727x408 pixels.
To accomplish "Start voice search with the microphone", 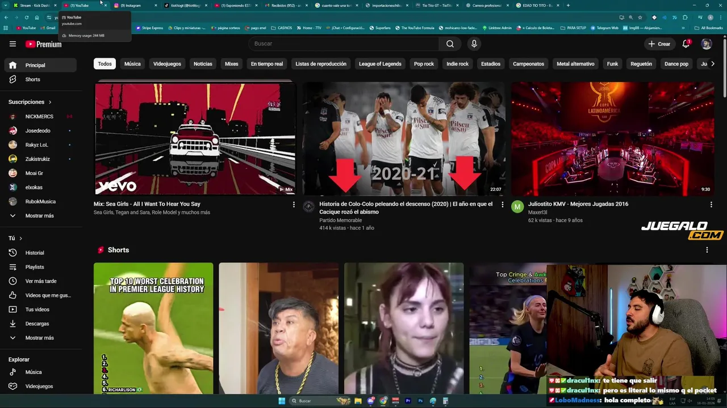I will (474, 44).
